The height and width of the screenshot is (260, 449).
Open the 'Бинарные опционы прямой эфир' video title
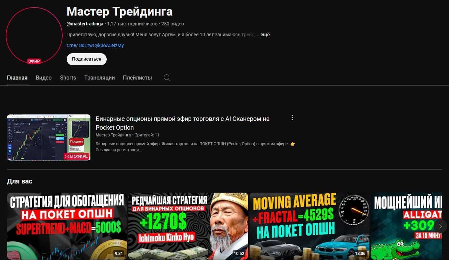(x=183, y=123)
